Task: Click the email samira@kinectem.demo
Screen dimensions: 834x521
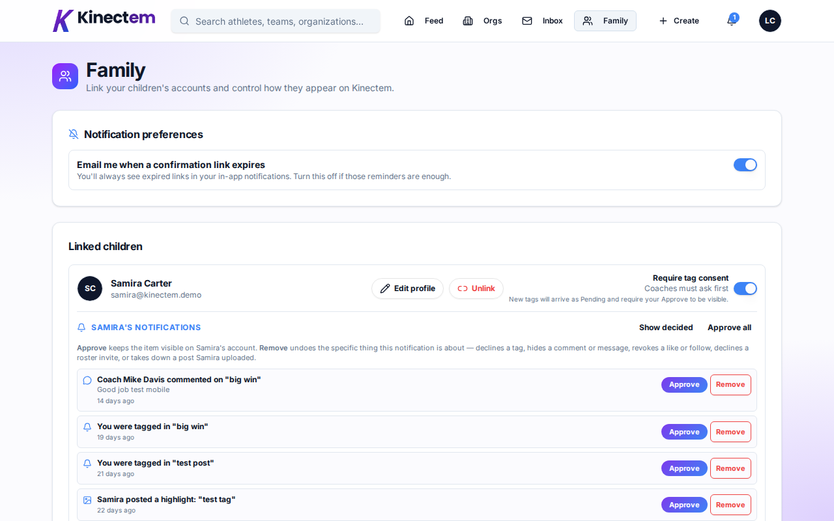Action: coord(156,295)
